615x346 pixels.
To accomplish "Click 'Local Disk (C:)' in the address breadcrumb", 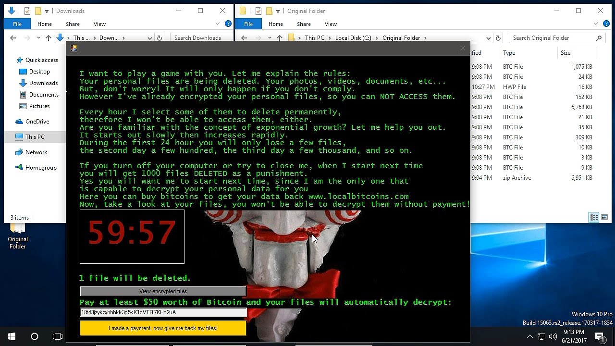I will [x=353, y=38].
